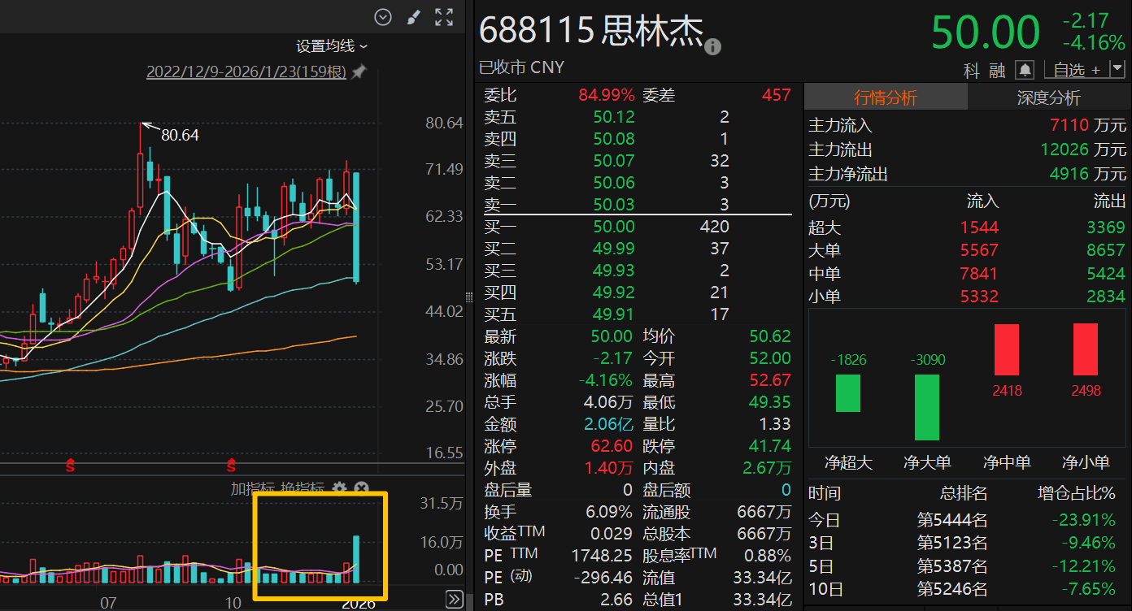
Task: Switch to the 深度分析 tab
Action: (x=1049, y=97)
